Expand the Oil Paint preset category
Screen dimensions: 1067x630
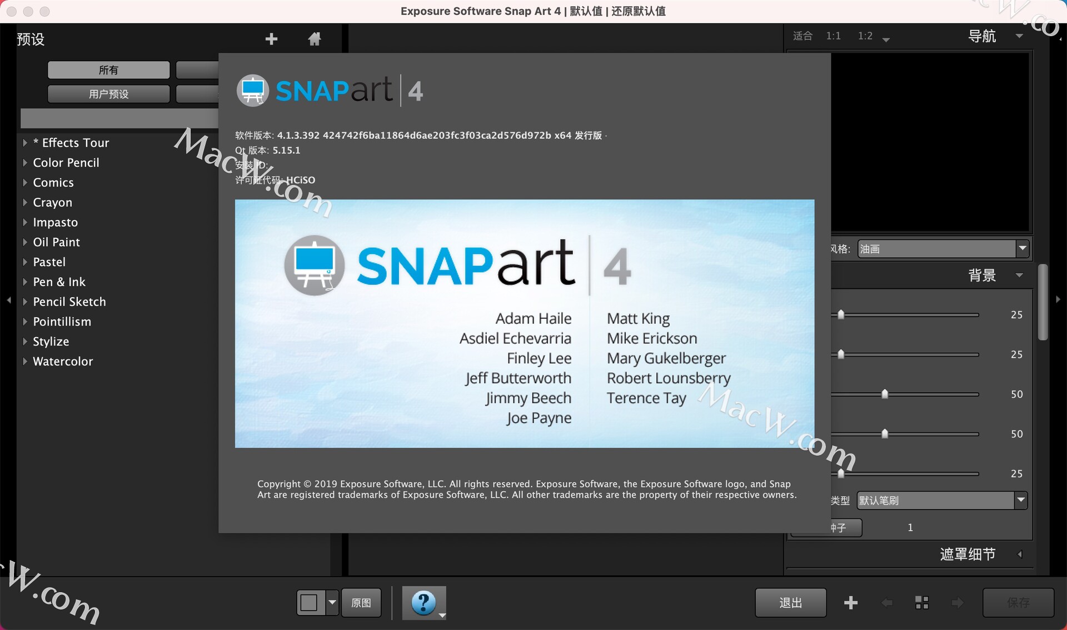coord(25,242)
